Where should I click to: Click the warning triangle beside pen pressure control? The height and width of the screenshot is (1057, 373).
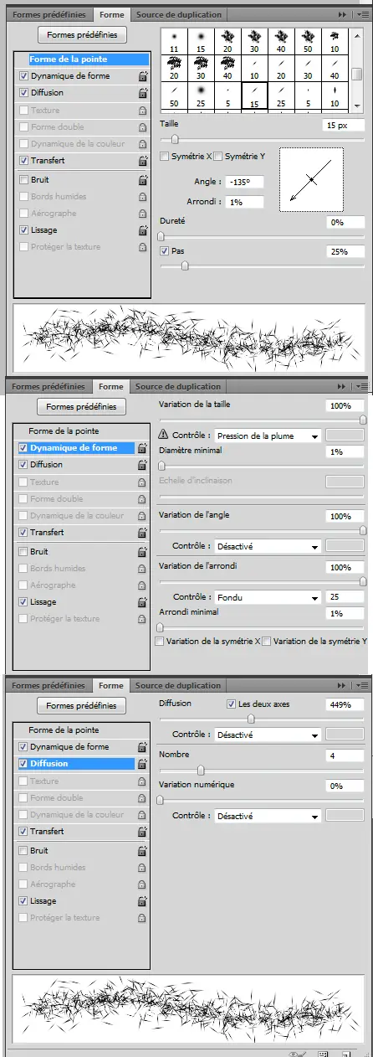click(164, 435)
